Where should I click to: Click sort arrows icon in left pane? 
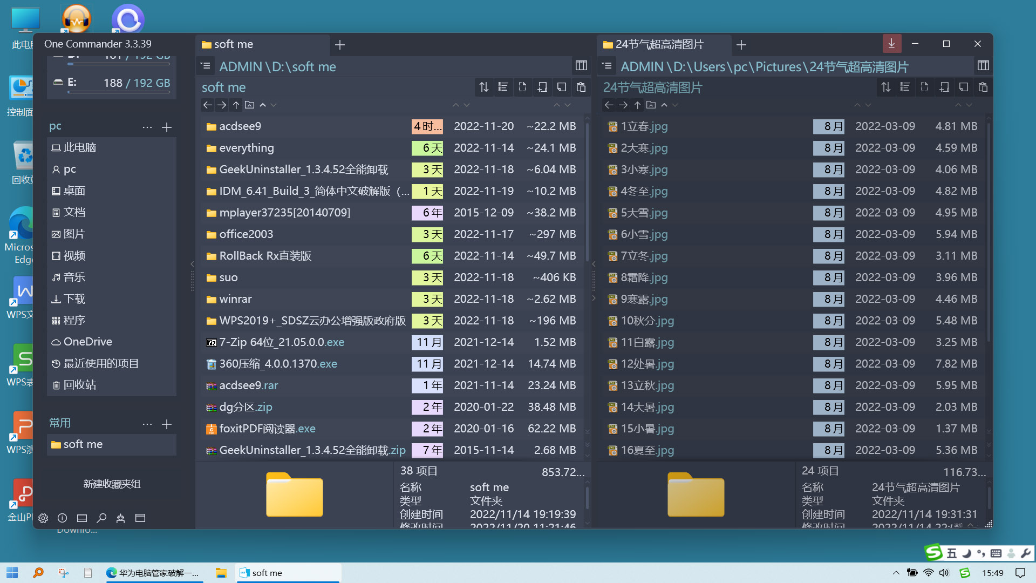484,87
